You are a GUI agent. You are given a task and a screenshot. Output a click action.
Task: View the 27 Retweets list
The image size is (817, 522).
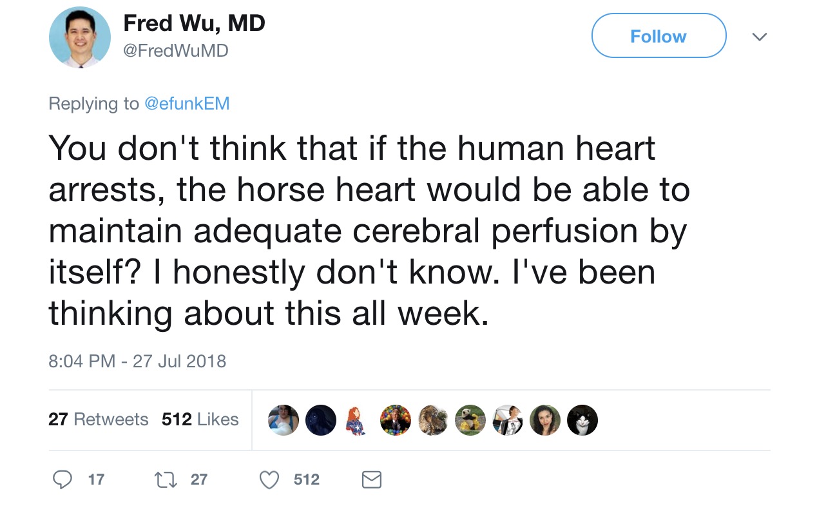[98, 420]
